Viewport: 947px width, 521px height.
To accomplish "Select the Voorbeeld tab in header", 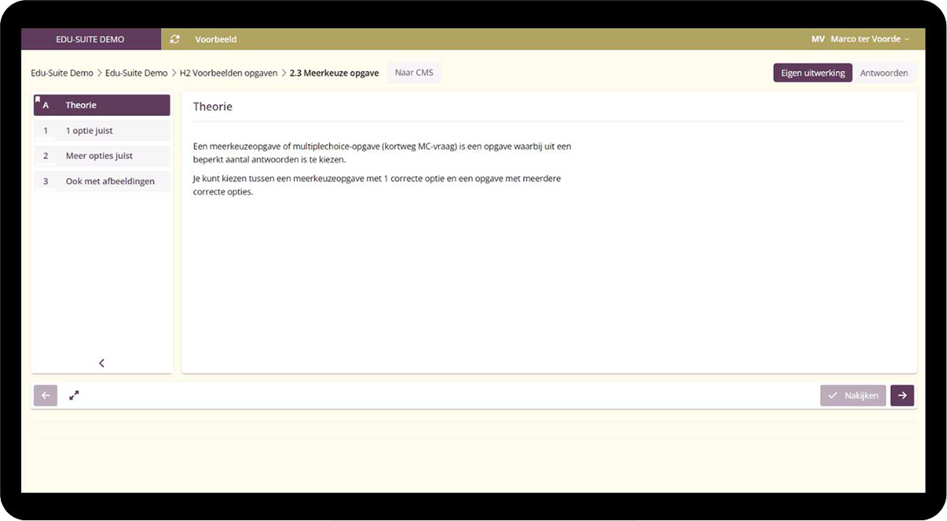I will 215,39.
